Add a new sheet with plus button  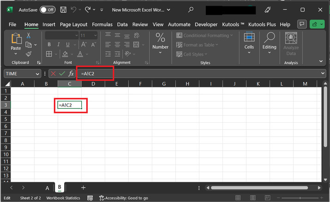pos(84,188)
